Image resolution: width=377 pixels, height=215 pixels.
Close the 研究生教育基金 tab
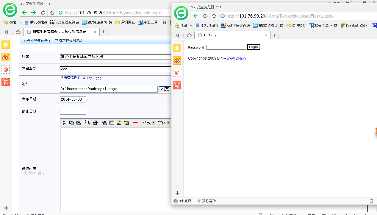tap(95, 32)
